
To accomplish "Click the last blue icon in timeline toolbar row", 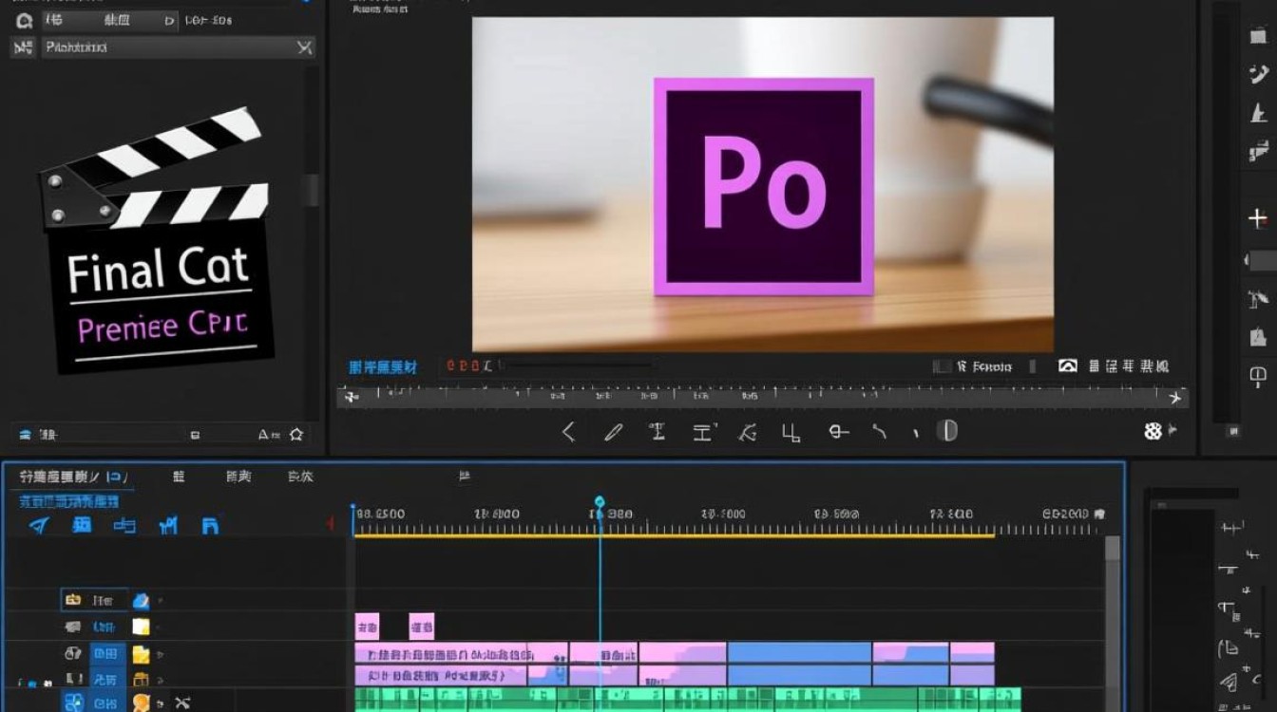I will click(x=211, y=525).
